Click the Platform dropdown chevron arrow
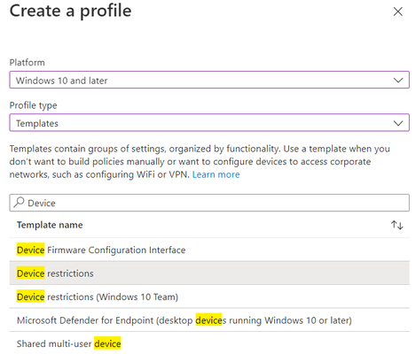The height and width of the screenshot is (354, 416). (x=398, y=81)
